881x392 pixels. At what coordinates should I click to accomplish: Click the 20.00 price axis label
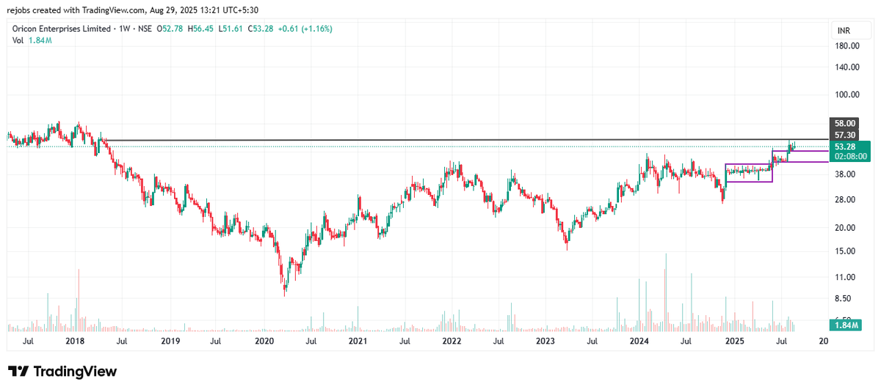(x=846, y=228)
